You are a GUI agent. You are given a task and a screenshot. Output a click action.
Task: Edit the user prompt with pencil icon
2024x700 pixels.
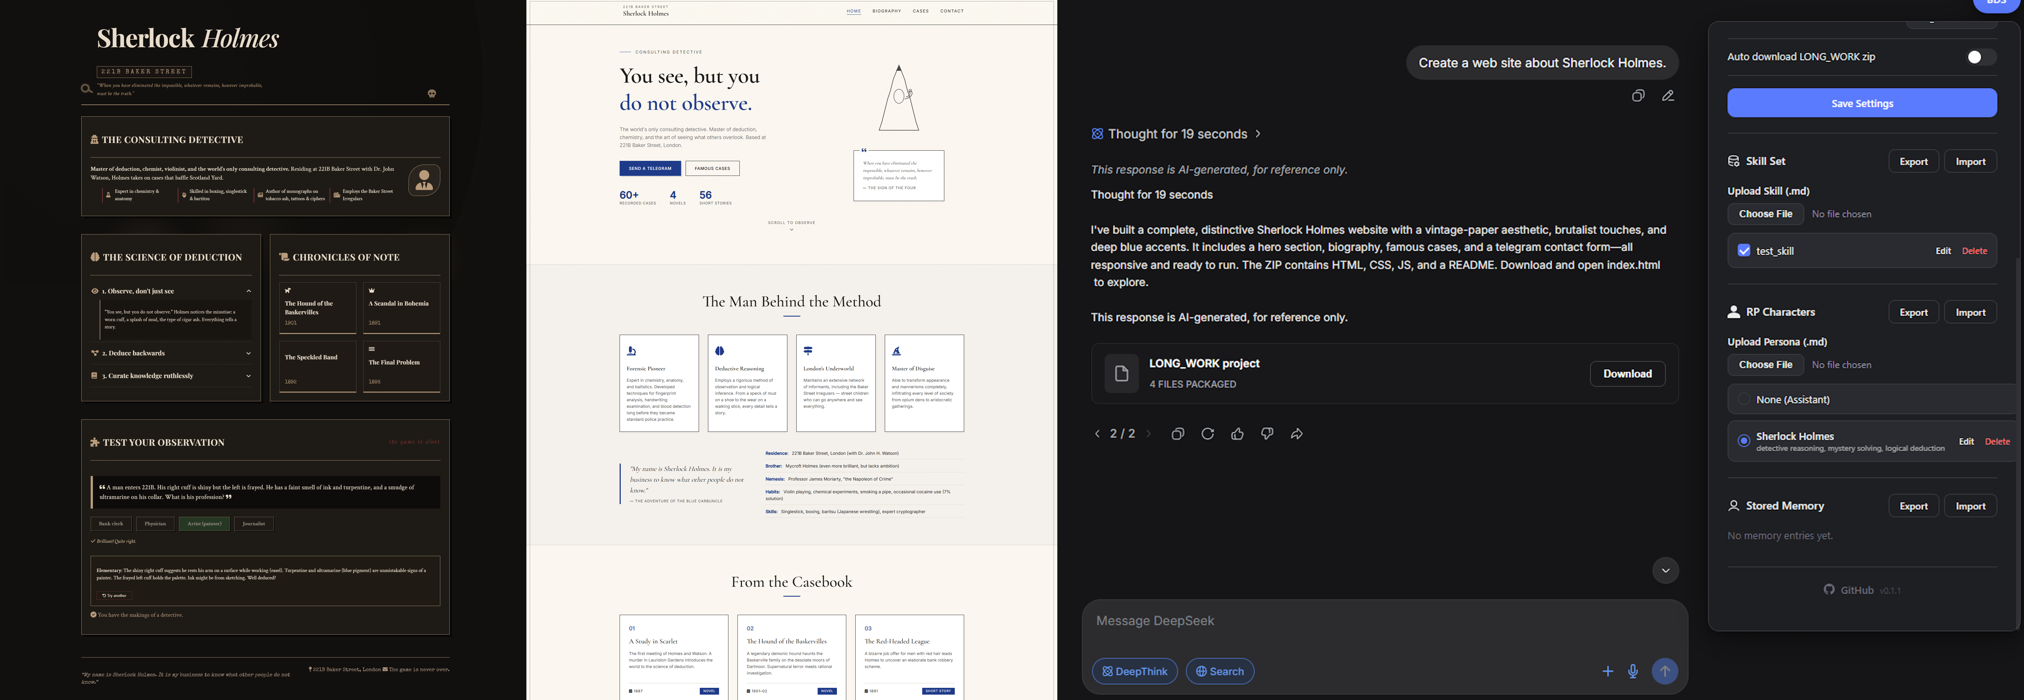pos(1668,96)
